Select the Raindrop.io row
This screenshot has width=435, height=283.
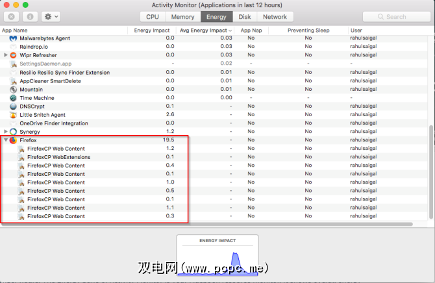[x=214, y=47]
